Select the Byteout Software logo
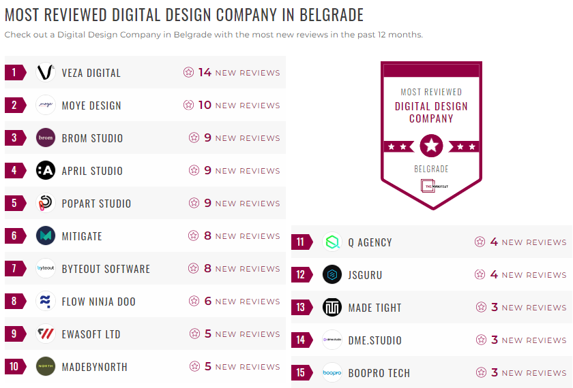 click(x=46, y=269)
